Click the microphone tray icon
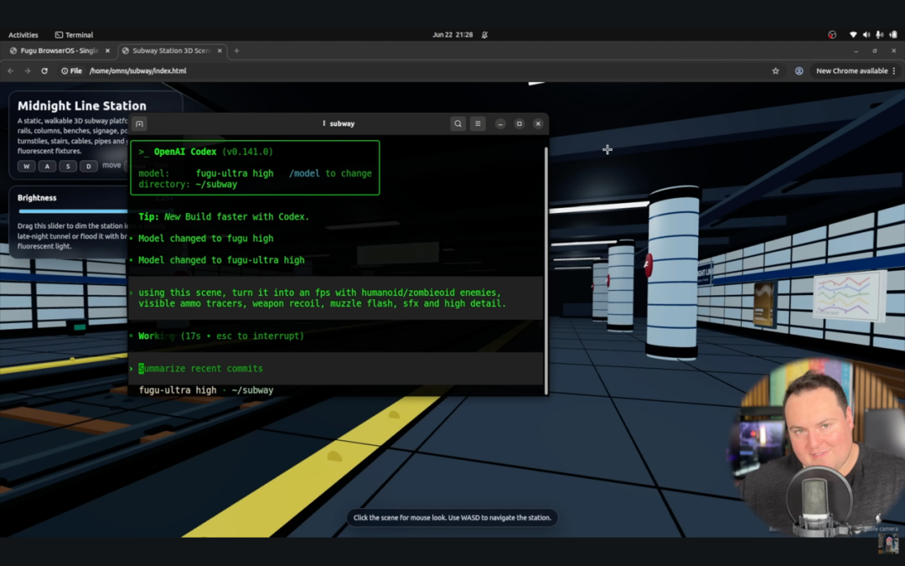905x566 pixels. coord(879,34)
